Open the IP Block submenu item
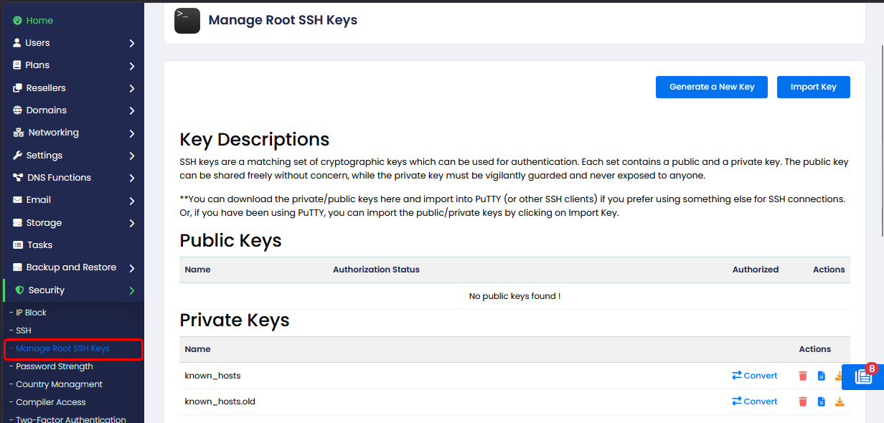 click(x=31, y=313)
